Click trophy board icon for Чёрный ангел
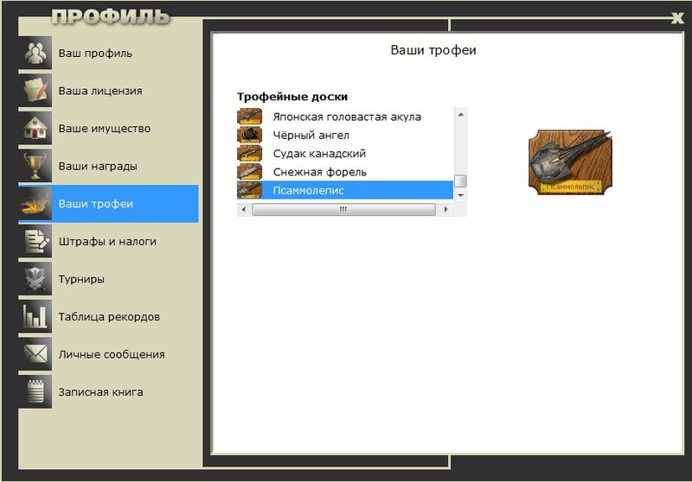 click(x=250, y=135)
